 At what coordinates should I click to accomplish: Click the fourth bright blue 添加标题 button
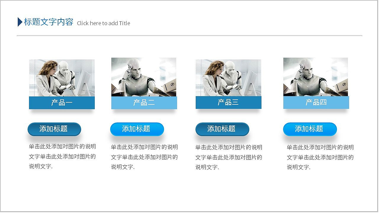tap(310, 129)
